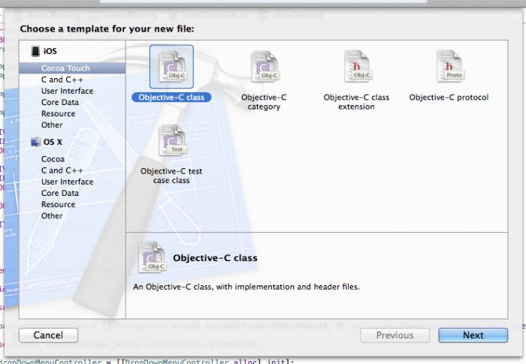526x364 pixels.
Task: Choose Resource under OS X section
Action: click(x=58, y=204)
